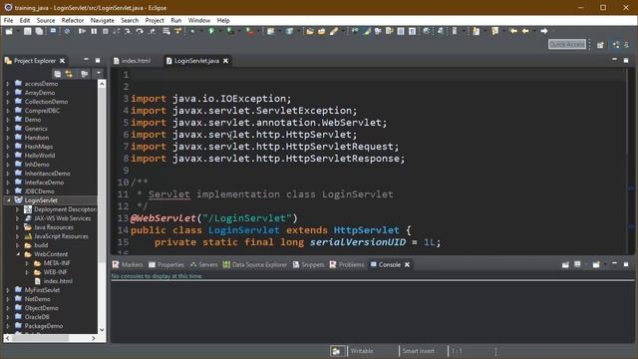This screenshot has width=638, height=359.
Task: Click the Step Return debug icon
Action: 152,31
